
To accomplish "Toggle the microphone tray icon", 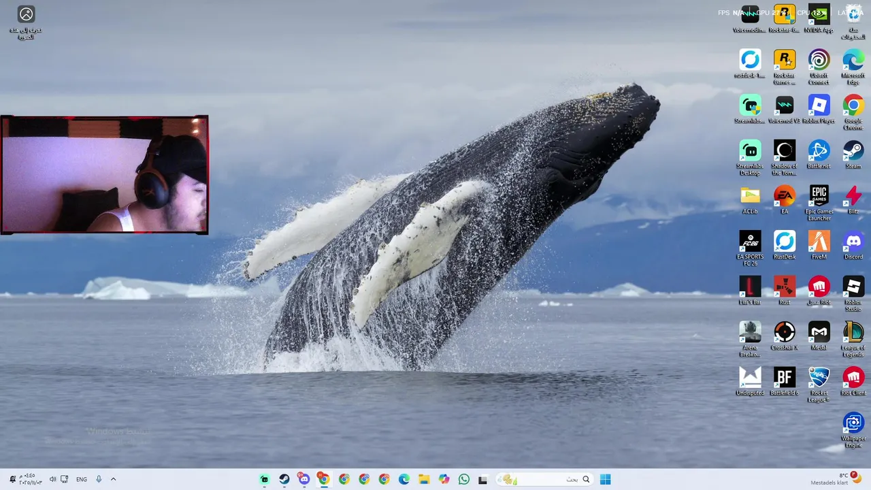I will point(99,479).
